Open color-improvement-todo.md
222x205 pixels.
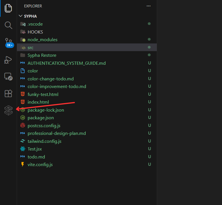pyautogui.click(x=87, y=86)
